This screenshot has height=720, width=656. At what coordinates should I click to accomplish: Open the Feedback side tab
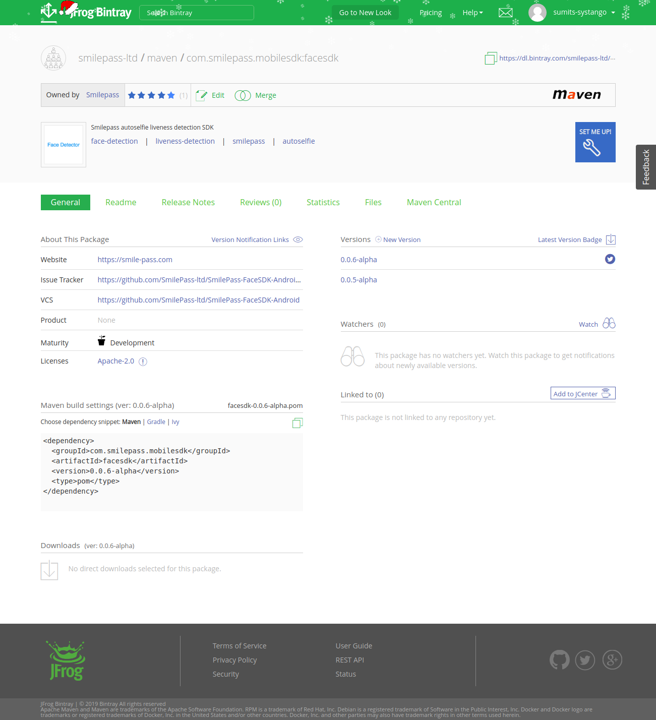coord(646,167)
